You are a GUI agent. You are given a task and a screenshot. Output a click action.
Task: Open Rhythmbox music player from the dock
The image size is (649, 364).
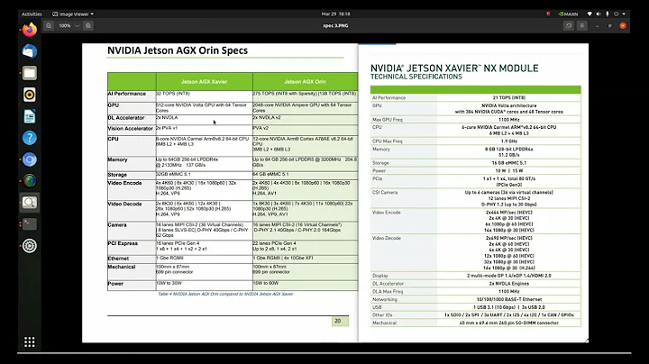[30, 95]
